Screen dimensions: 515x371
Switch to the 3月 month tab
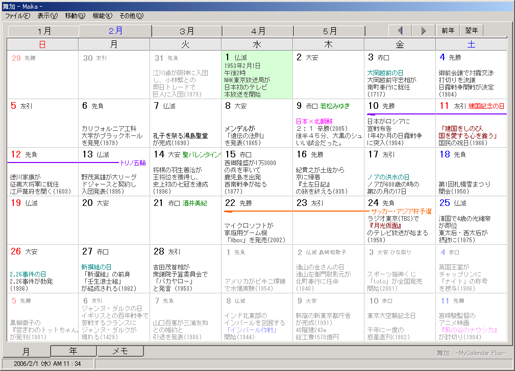(x=187, y=31)
